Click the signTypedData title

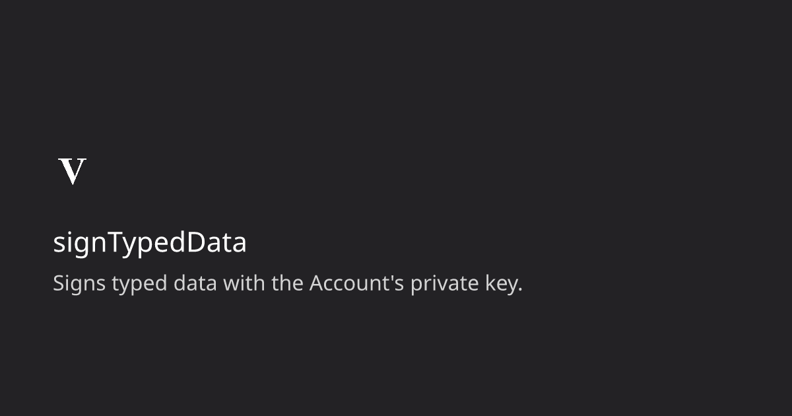150,243
